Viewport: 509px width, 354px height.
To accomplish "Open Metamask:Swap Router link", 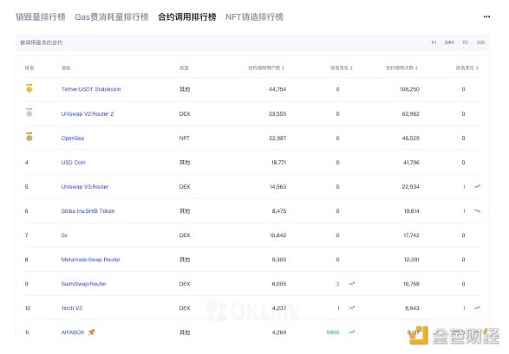I will point(90,260).
